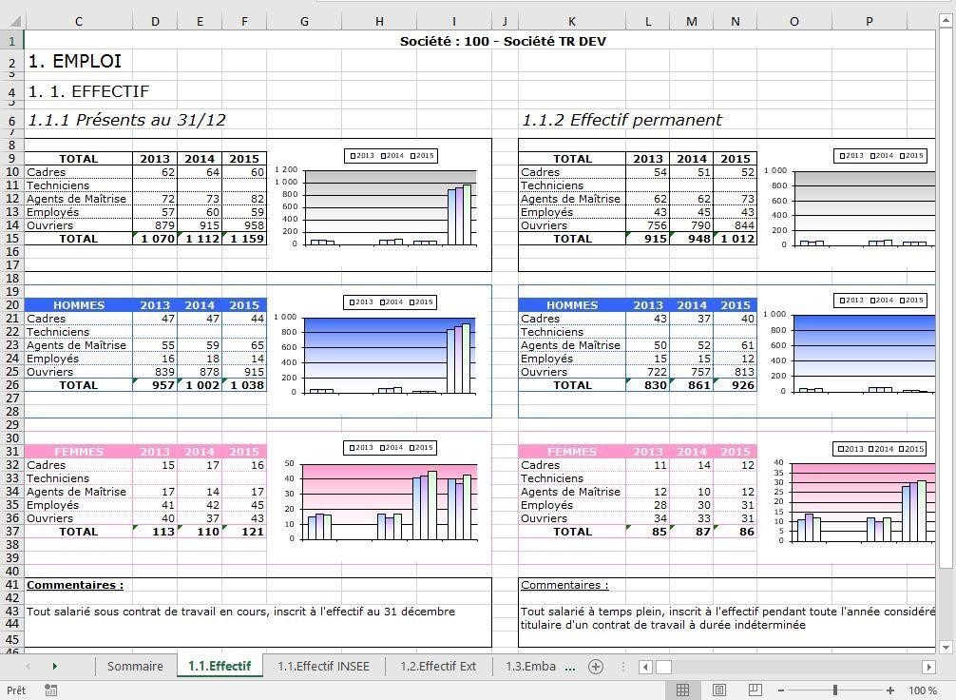Image resolution: width=956 pixels, height=700 pixels.
Task: Select the 2015 total cell '1 159'
Action: (244, 239)
